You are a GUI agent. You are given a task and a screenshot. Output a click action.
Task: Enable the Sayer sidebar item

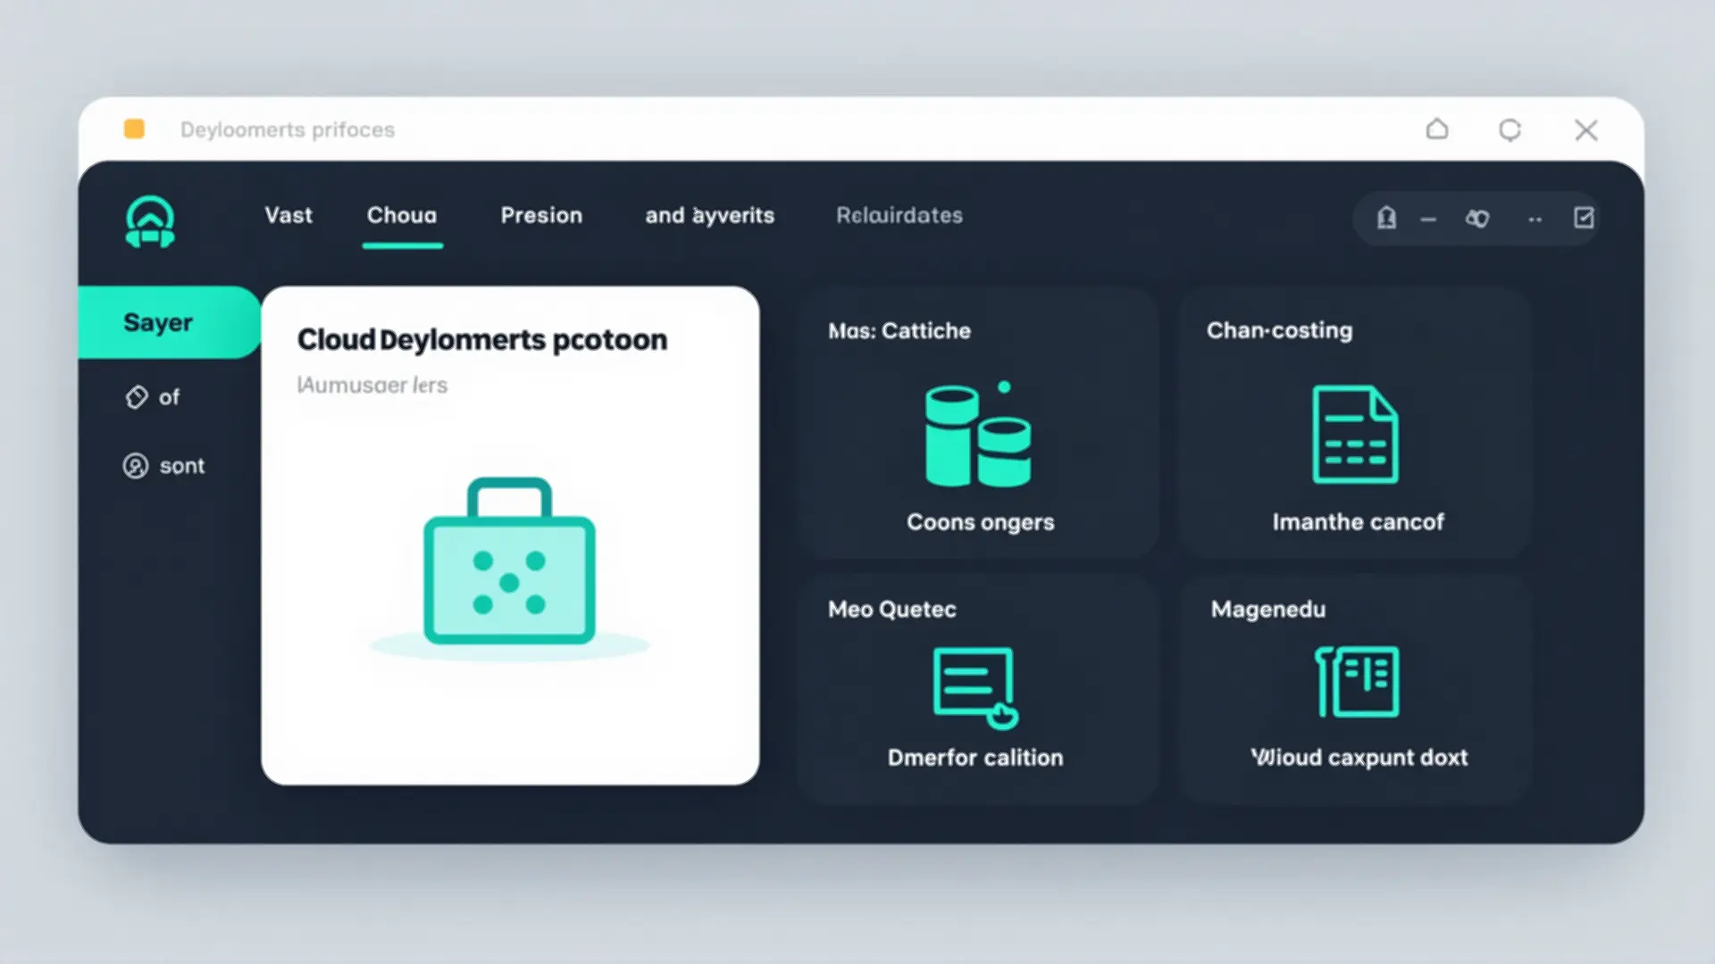pyautogui.click(x=157, y=322)
